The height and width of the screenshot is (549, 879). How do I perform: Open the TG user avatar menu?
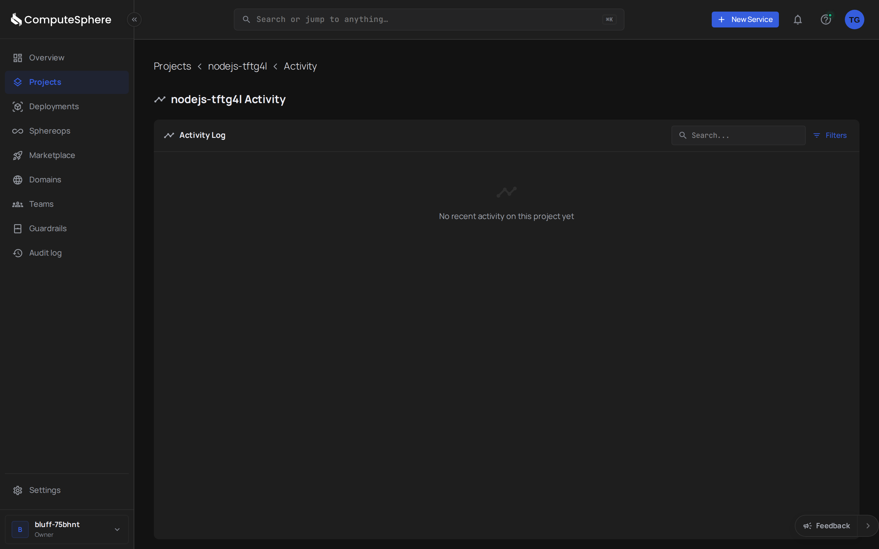pos(854,20)
